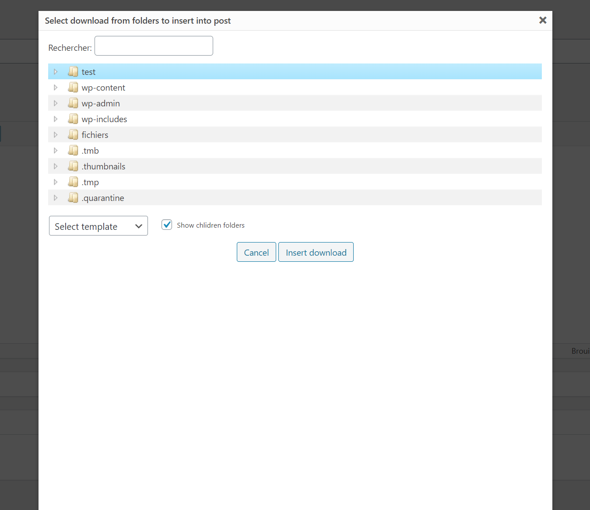Expand the fichiers folder arrow
590x510 pixels.
coord(56,134)
